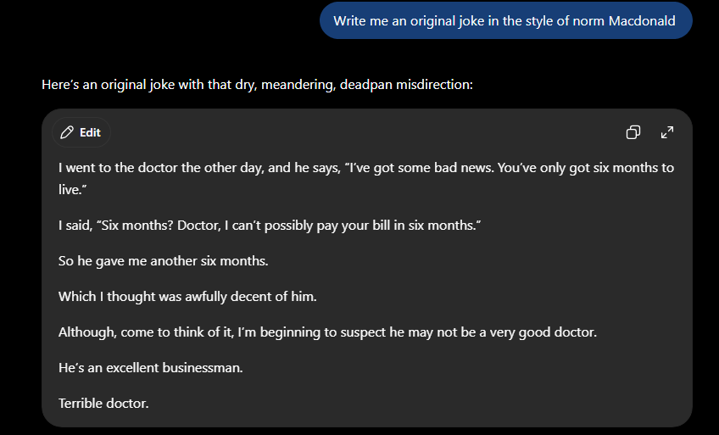The height and width of the screenshot is (435, 719).
Task: Click the final line 'Terrible doctor.'
Action: pos(103,404)
